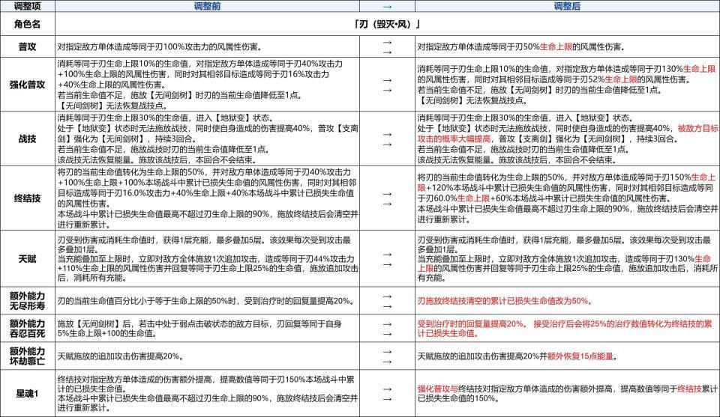Click the arrows in the 星魂1 row
This screenshot has width=720, height=417.
tap(387, 394)
